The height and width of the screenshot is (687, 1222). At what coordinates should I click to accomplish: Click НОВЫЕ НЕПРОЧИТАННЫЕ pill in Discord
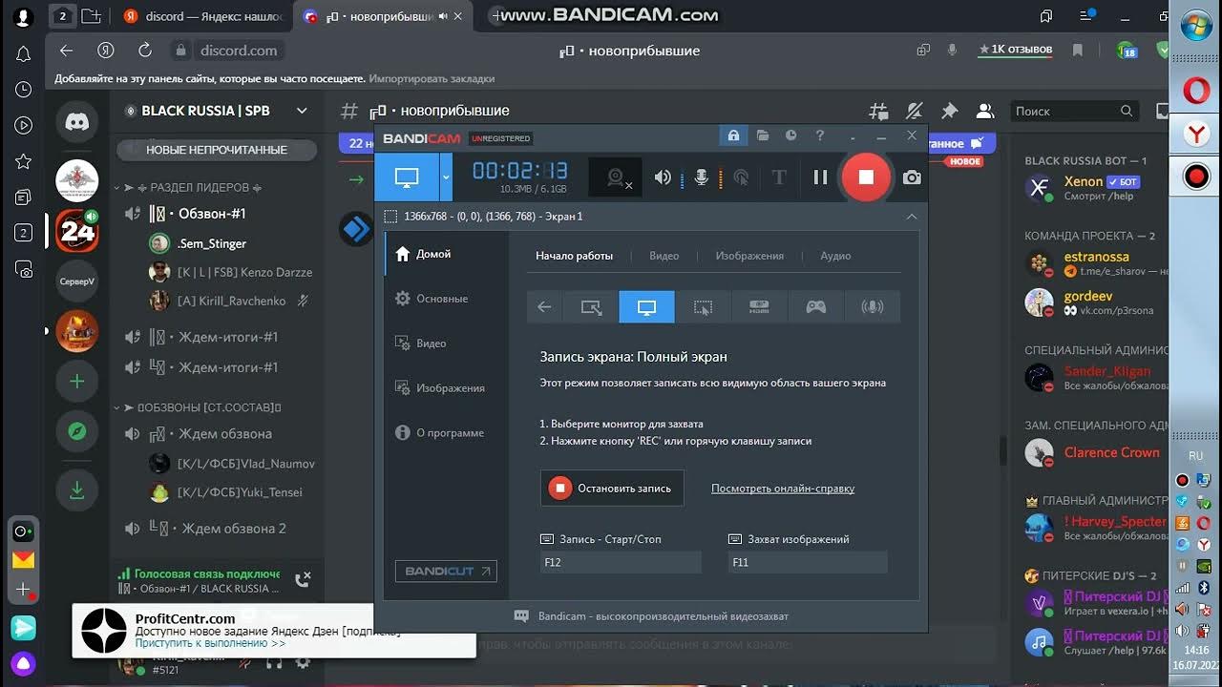tap(217, 150)
